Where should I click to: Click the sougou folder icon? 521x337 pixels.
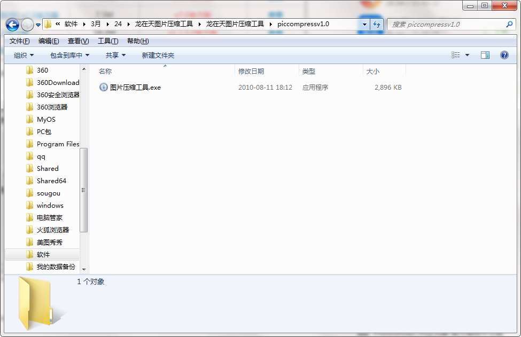29,193
